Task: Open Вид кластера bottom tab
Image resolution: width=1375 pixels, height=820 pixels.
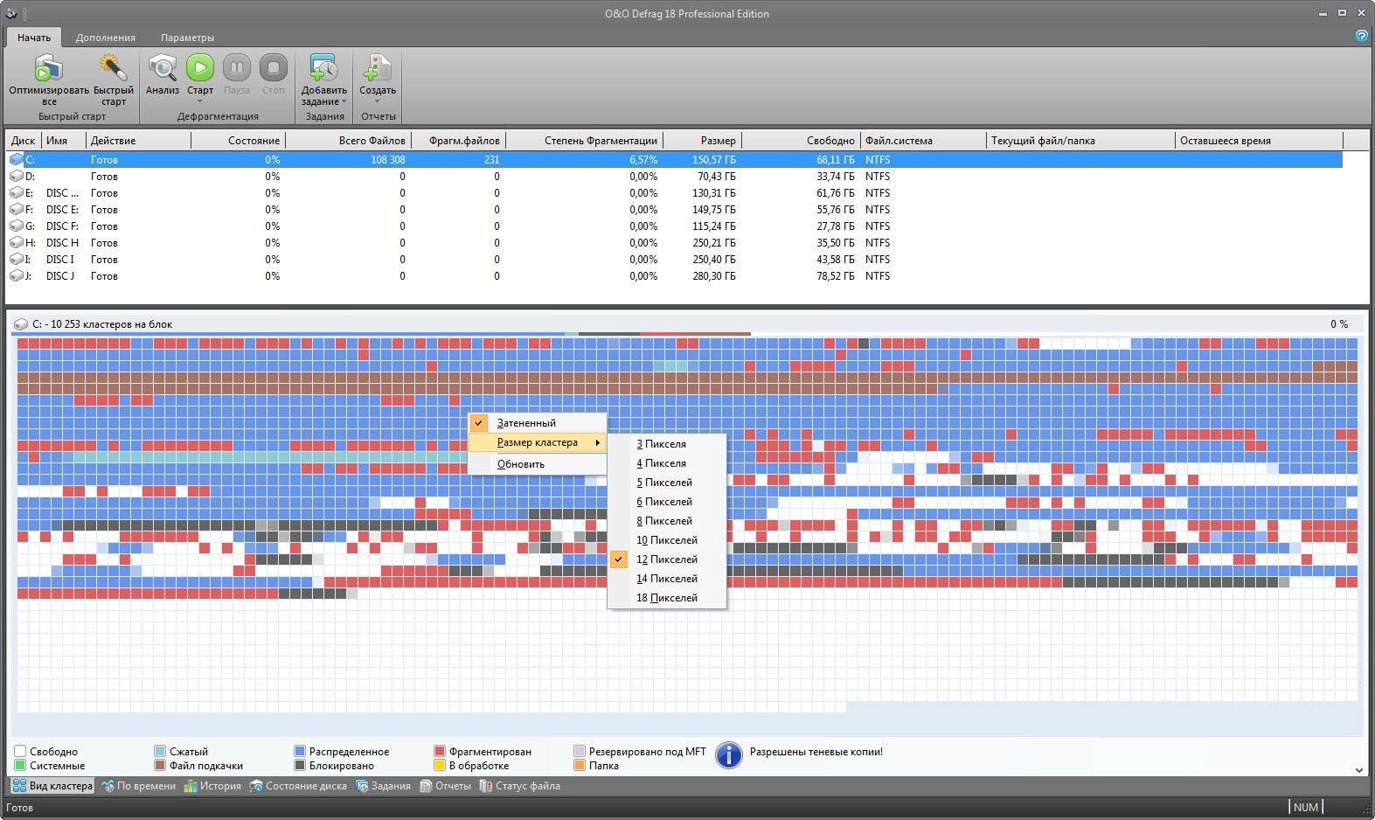Action: (52, 786)
